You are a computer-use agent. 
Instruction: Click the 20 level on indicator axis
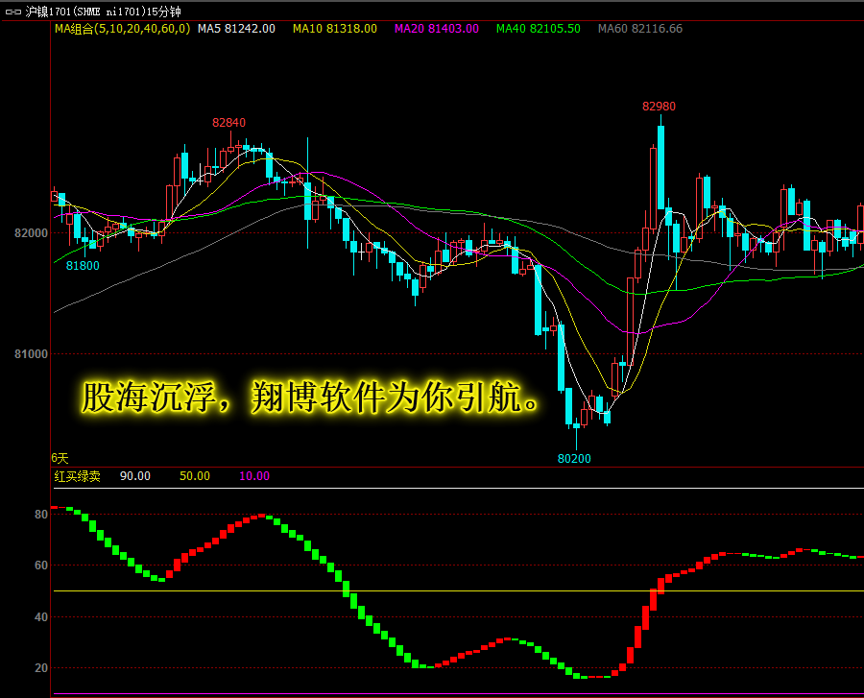coord(41,667)
